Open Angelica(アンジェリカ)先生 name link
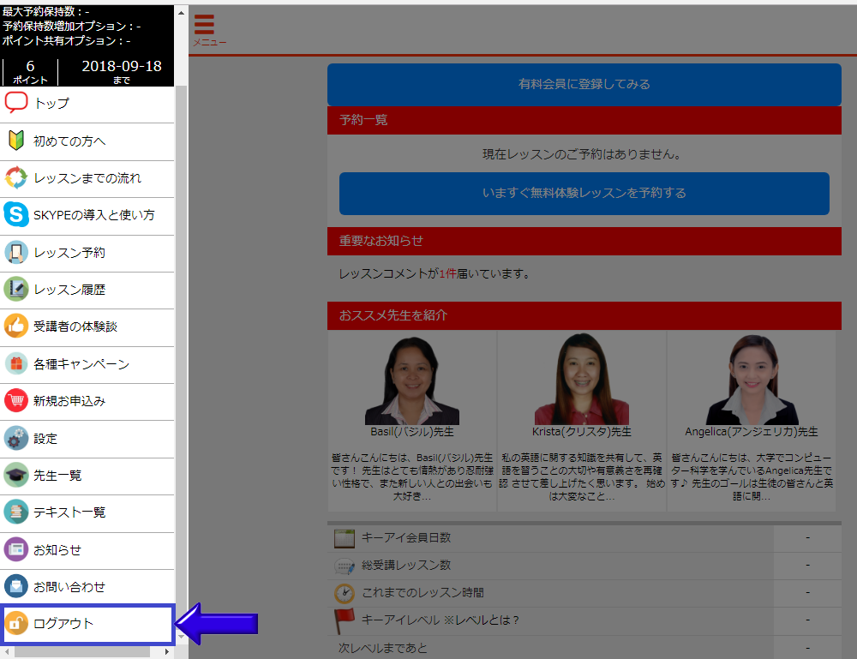Screen dimensions: 857x659 click(752, 432)
